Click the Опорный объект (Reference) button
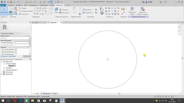184x103 pixels. 26,11
